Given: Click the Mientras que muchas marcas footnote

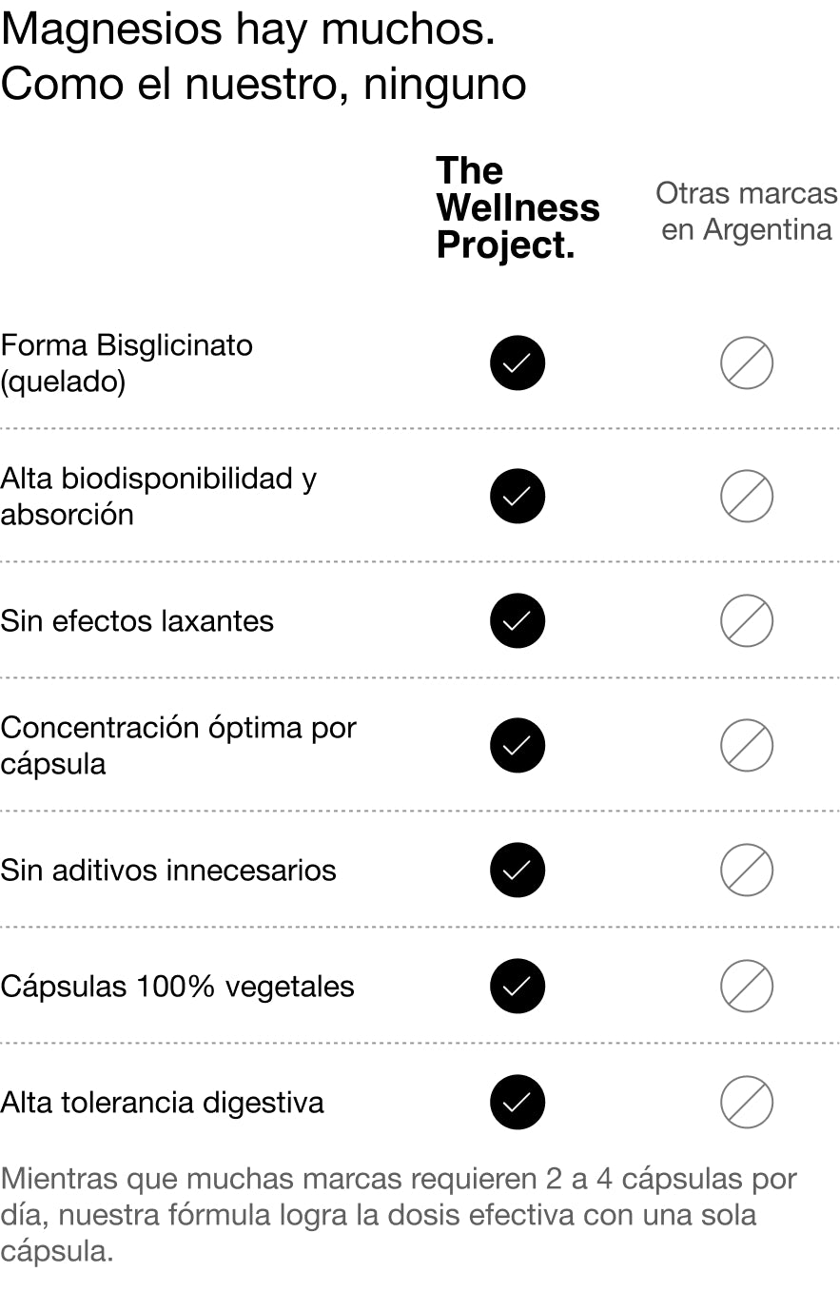Looking at the screenshot, I should point(399,1215).
